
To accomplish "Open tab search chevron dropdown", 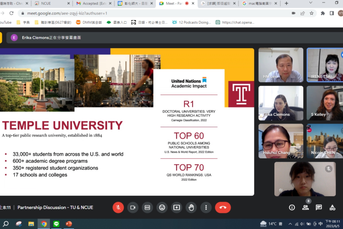I will [311, 3].
